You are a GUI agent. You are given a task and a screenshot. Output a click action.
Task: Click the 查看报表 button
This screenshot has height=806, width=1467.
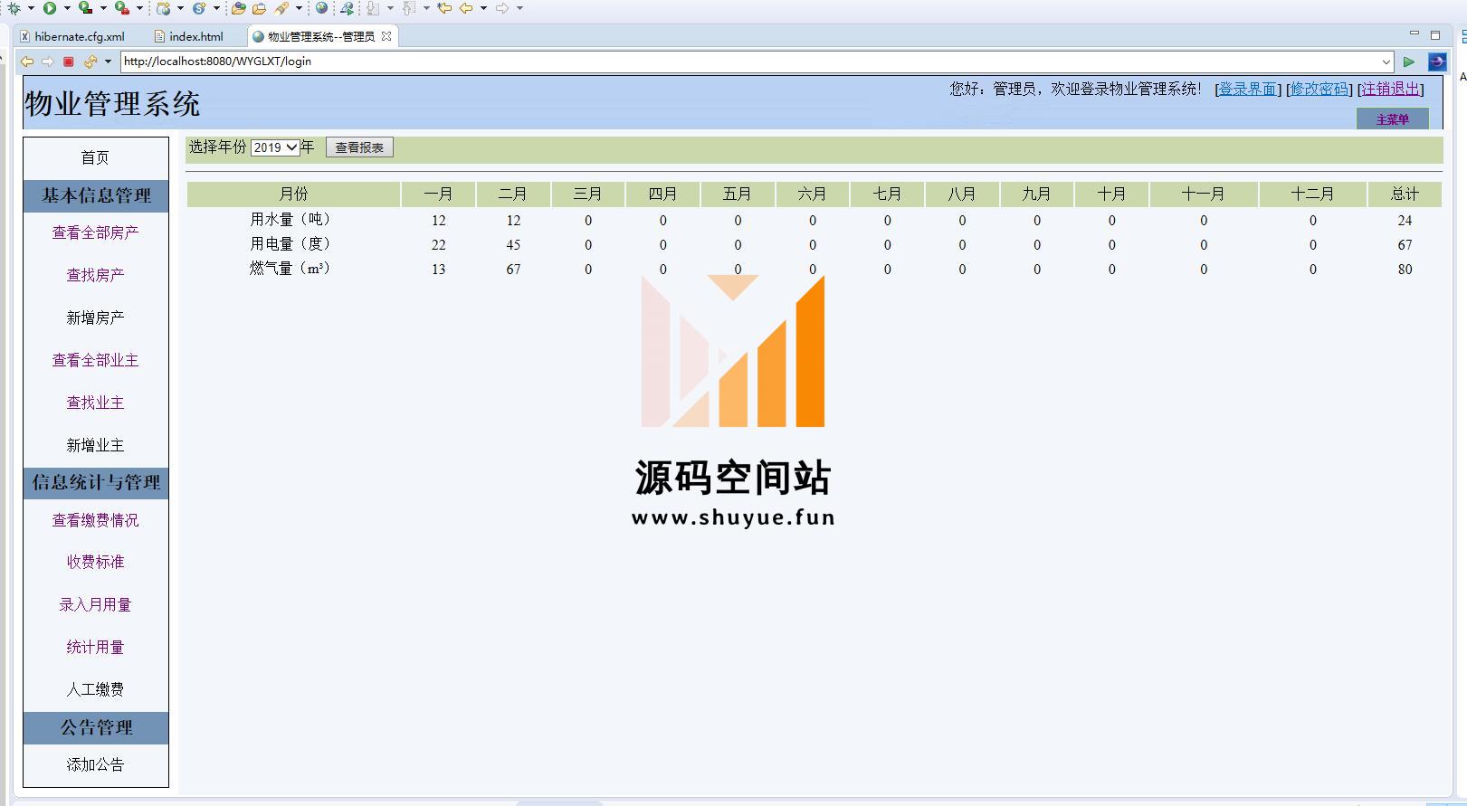[x=359, y=147]
